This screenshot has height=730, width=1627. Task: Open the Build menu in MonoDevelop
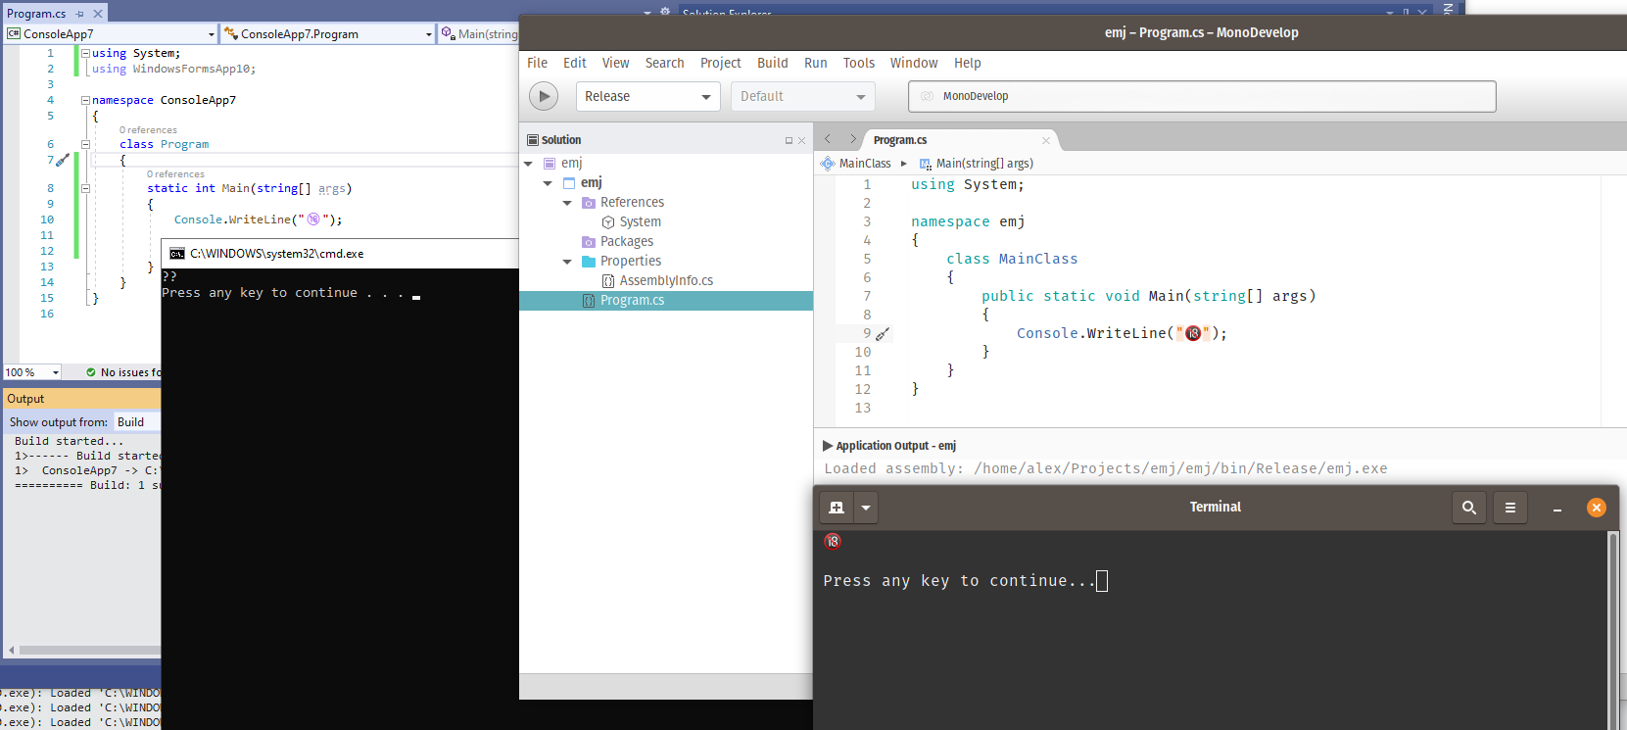[773, 63]
